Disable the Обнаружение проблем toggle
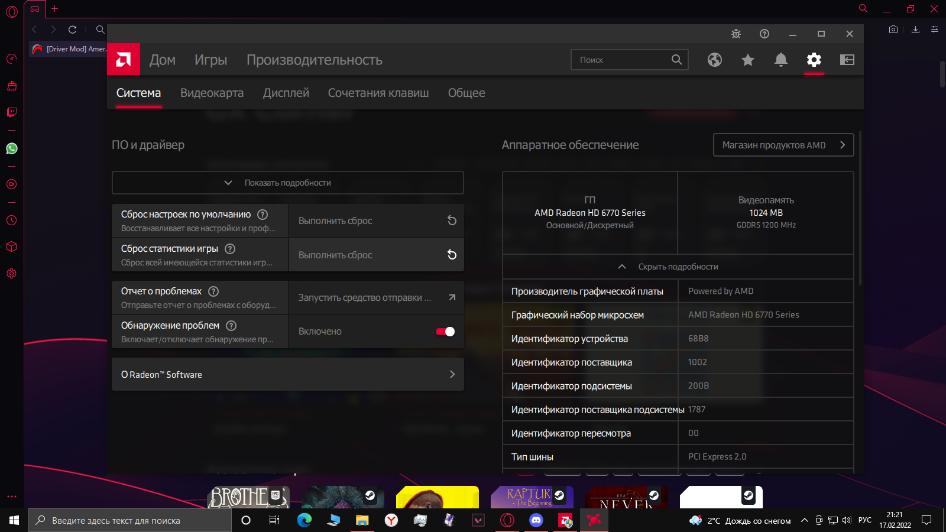The width and height of the screenshot is (946, 532). 445,332
